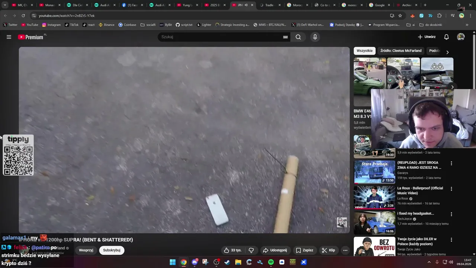Select the Źródło: Cleetus McFarland chip
476x268 pixels.
(401, 51)
